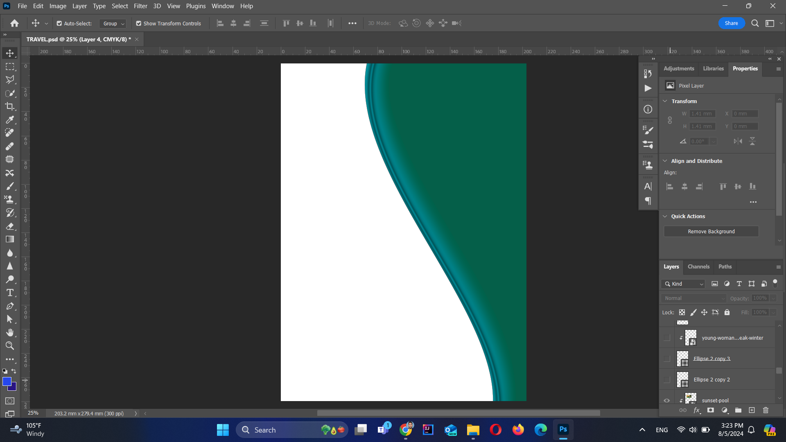Viewport: 786px width, 442px height.
Task: Open the workspace switcher dropdown
Action: pyautogui.click(x=773, y=23)
